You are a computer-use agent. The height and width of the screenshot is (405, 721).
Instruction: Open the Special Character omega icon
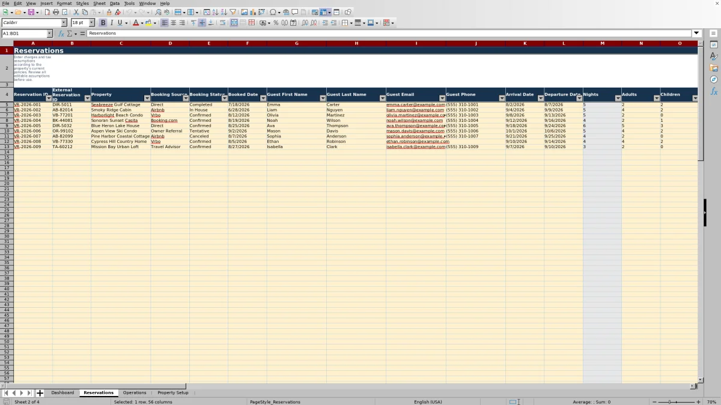(x=273, y=12)
